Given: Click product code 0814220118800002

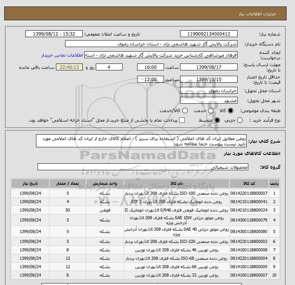Looking at the screenshot, I should tap(249, 242).
